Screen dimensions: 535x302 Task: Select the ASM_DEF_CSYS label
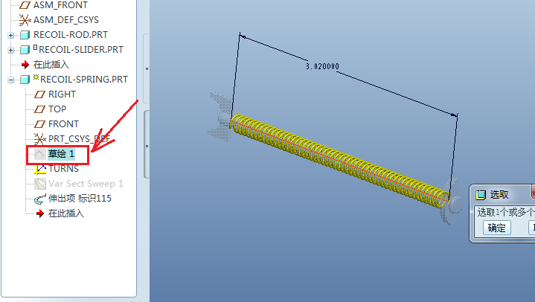point(66,20)
